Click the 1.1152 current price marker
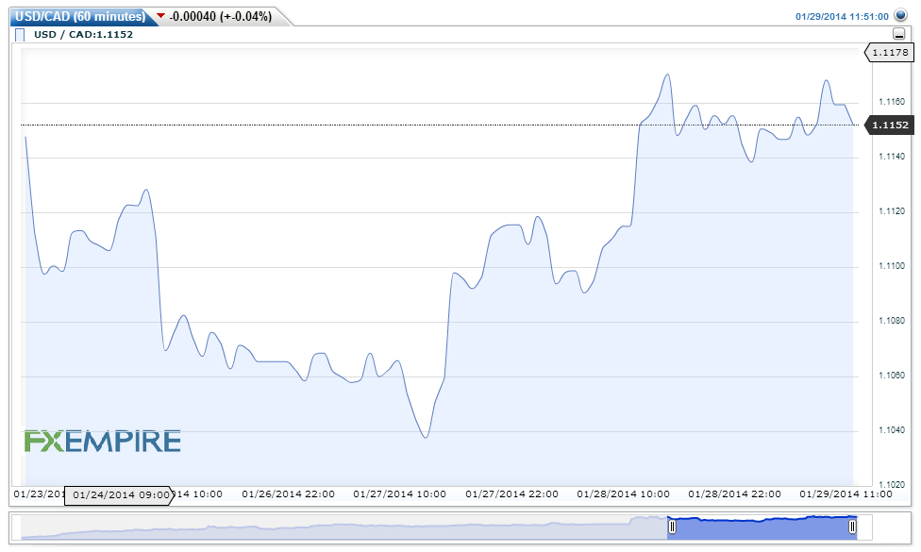 pyautogui.click(x=889, y=125)
